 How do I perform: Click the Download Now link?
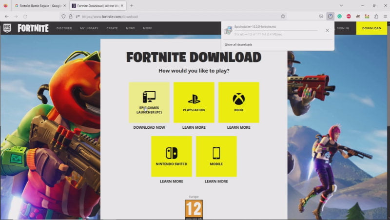[149, 127]
